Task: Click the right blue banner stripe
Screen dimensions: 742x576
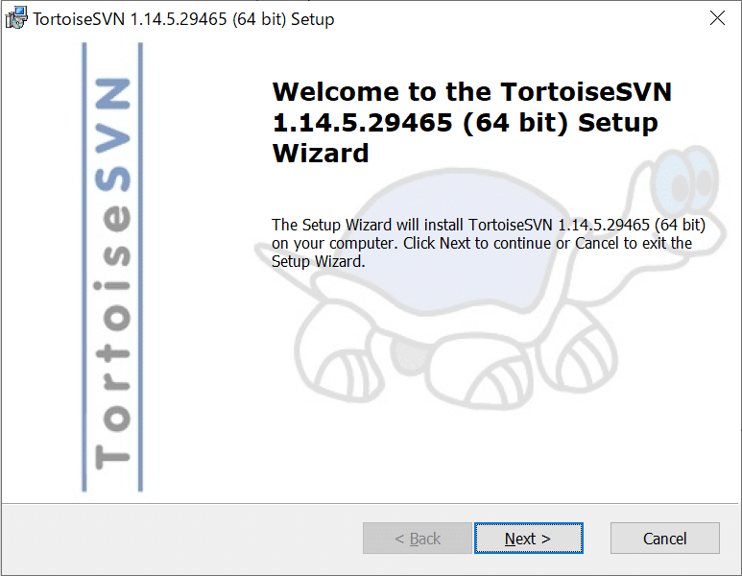Action: 140,267
